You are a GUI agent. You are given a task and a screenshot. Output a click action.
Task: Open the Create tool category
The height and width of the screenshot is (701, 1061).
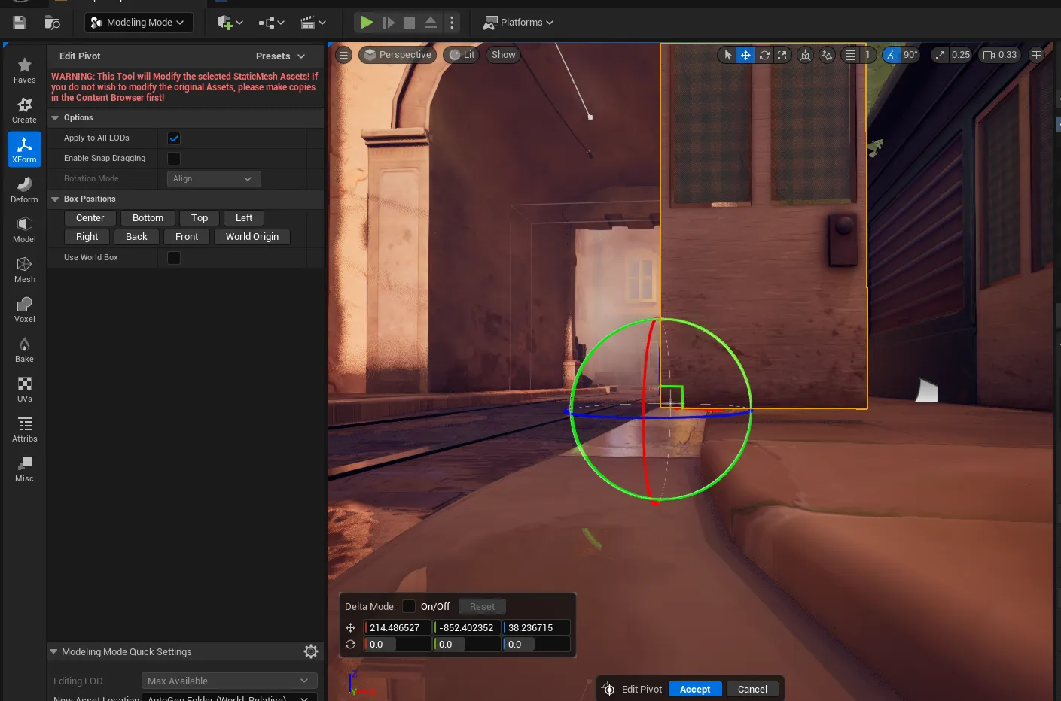(24, 111)
